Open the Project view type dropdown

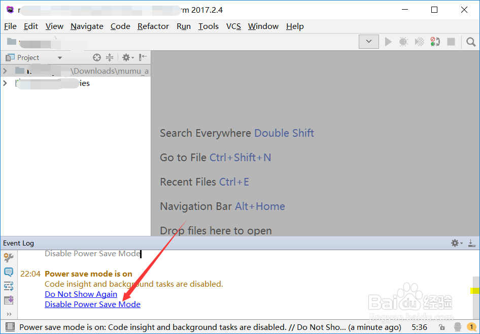(x=60, y=57)
